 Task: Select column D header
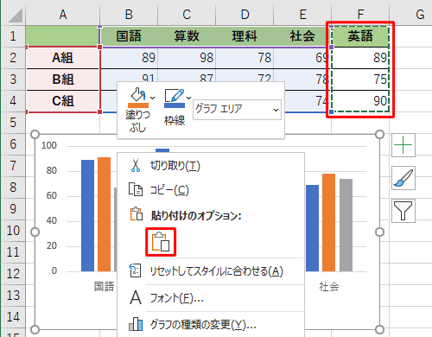click(x=245, y=15)
